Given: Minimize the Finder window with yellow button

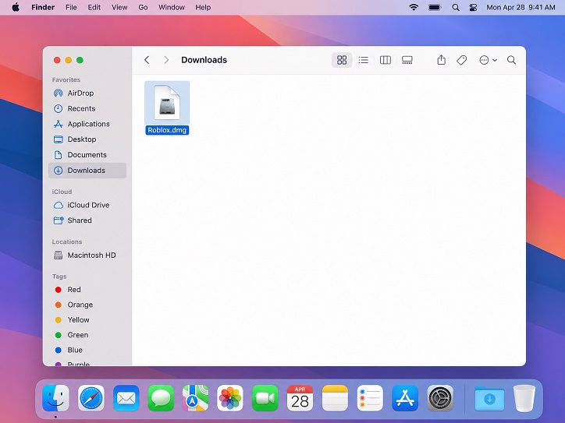Looking at the screenshot, I should point(69,60).
